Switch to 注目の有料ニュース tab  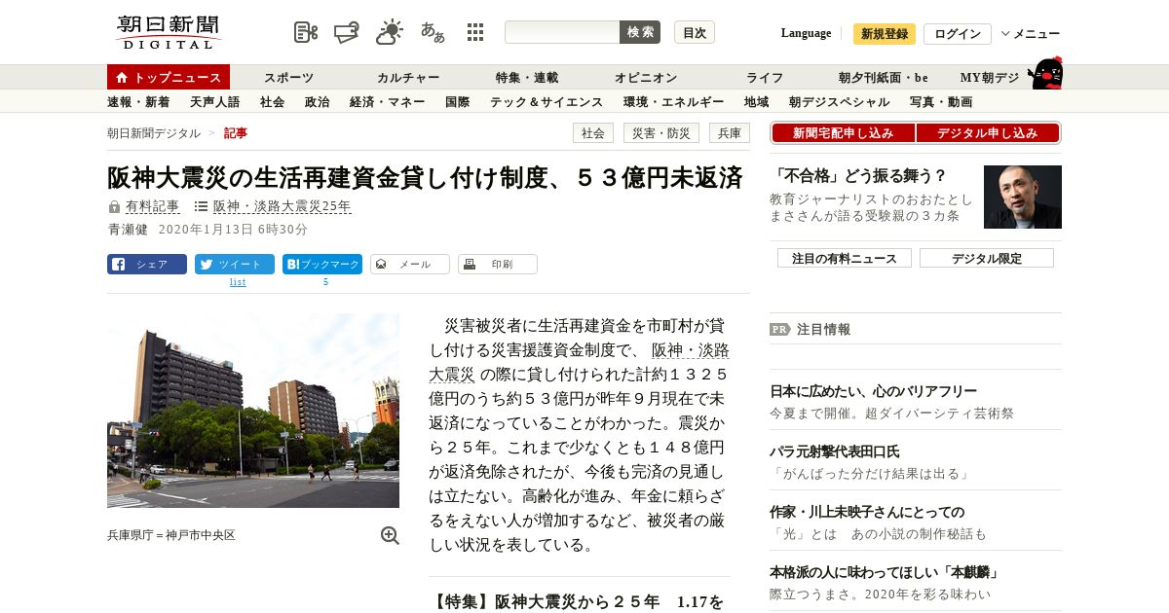[x=845, y=258]
